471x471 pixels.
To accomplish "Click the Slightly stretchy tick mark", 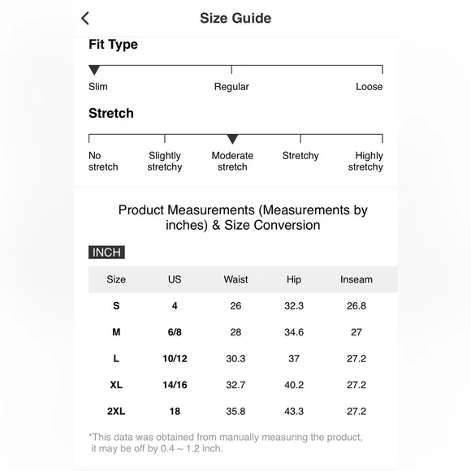I will [x=165, y=139].
